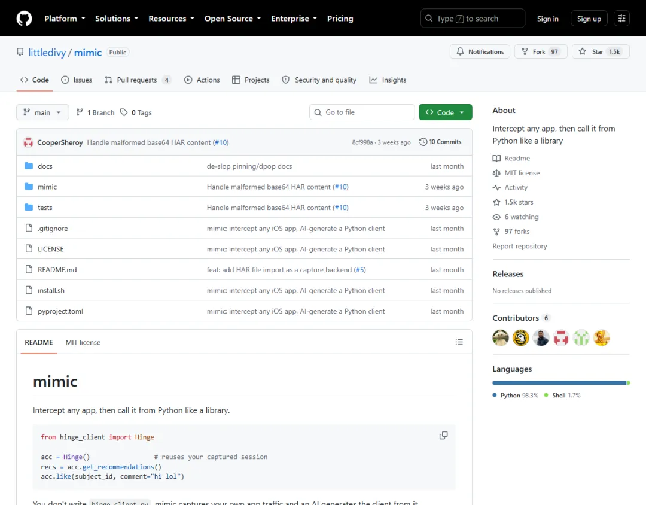Viewport: 646px width, 505px height.
Task: Open pull request #5 link in README.md row
Action: (359, 270)
